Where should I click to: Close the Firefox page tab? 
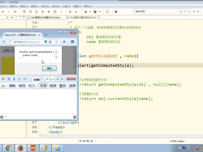39,35
